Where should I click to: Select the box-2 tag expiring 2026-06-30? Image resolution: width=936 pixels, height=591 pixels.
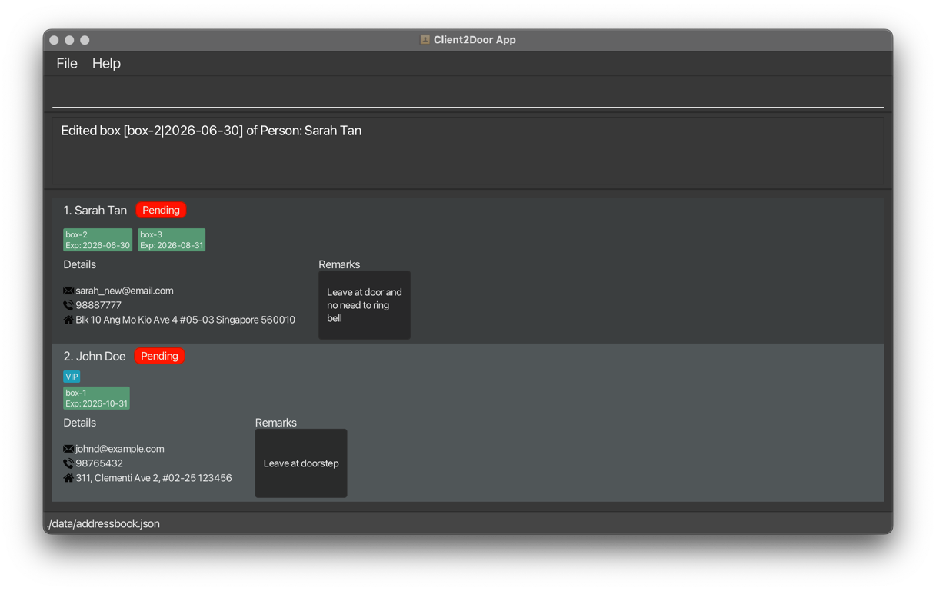pyautogui.click(x=98, y=240)
